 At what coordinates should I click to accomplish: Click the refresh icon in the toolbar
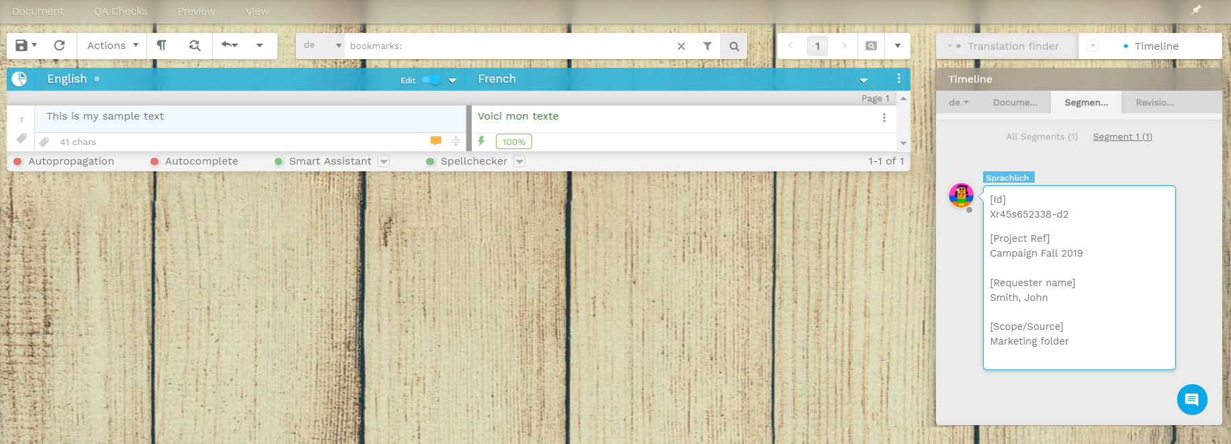60,46
